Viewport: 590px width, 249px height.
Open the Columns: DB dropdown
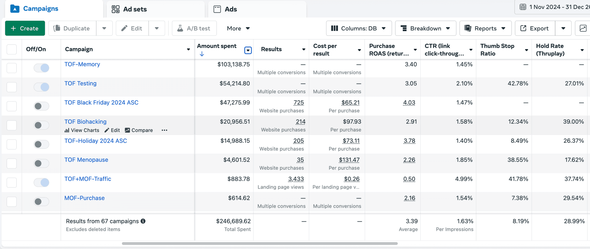coord(359,28)
